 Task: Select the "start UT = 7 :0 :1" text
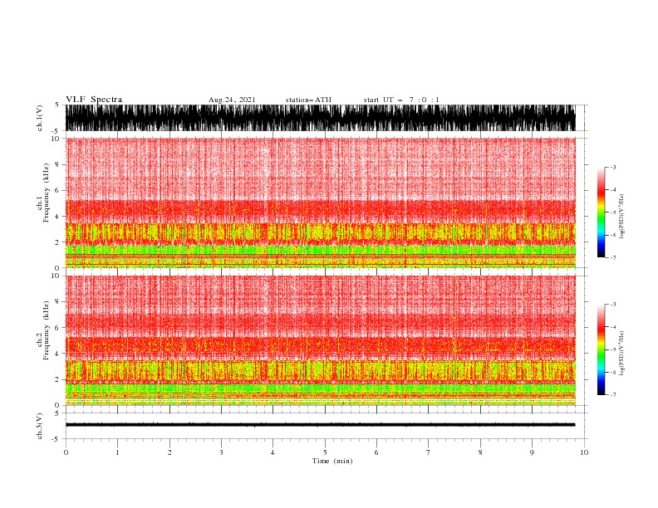coord(401,100)
